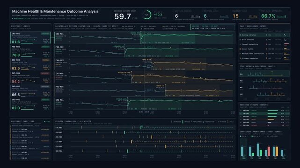Click the PRS-M02 green service marker in chronology

coord(125,133)
